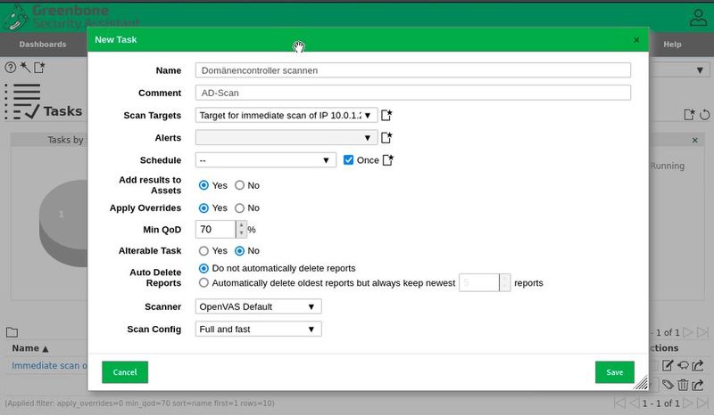The height and width of the screenshot is (415, 714).
Task: Choose automatically delete oldest reports option
Action: (204, 283)
